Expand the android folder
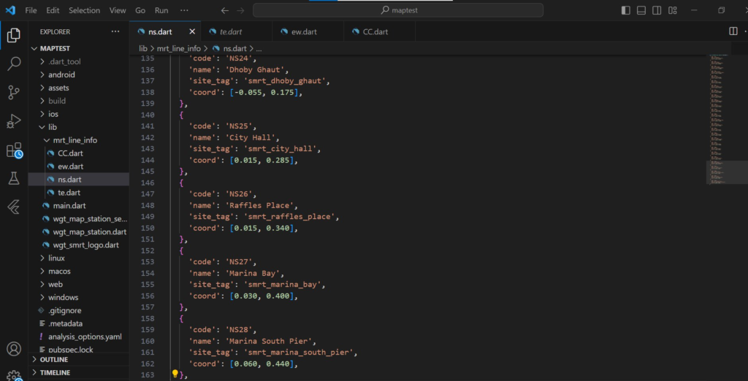The image size is (748, 381). pyautogui.click(x=61, y=74)
